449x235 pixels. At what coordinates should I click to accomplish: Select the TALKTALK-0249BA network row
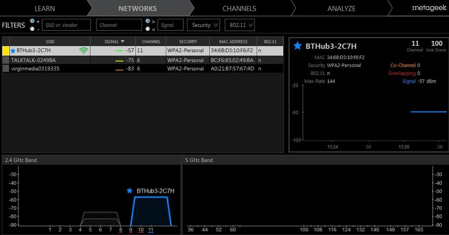click(x=143, y=60)
